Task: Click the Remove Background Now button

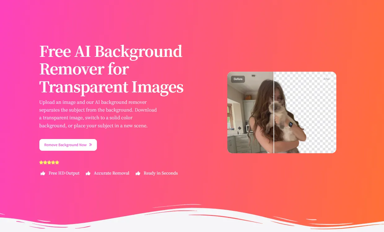Action: 68,145
